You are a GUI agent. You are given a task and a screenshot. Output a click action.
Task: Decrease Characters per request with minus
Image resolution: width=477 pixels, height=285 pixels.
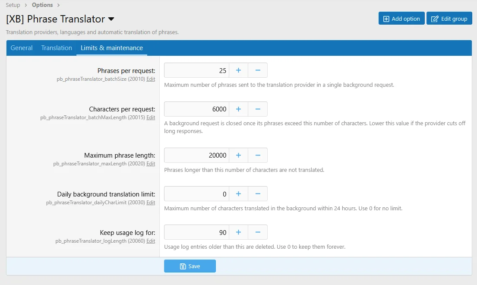point(258,109)
